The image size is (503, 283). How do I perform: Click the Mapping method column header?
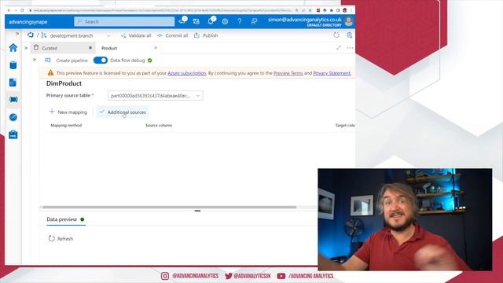66,125
